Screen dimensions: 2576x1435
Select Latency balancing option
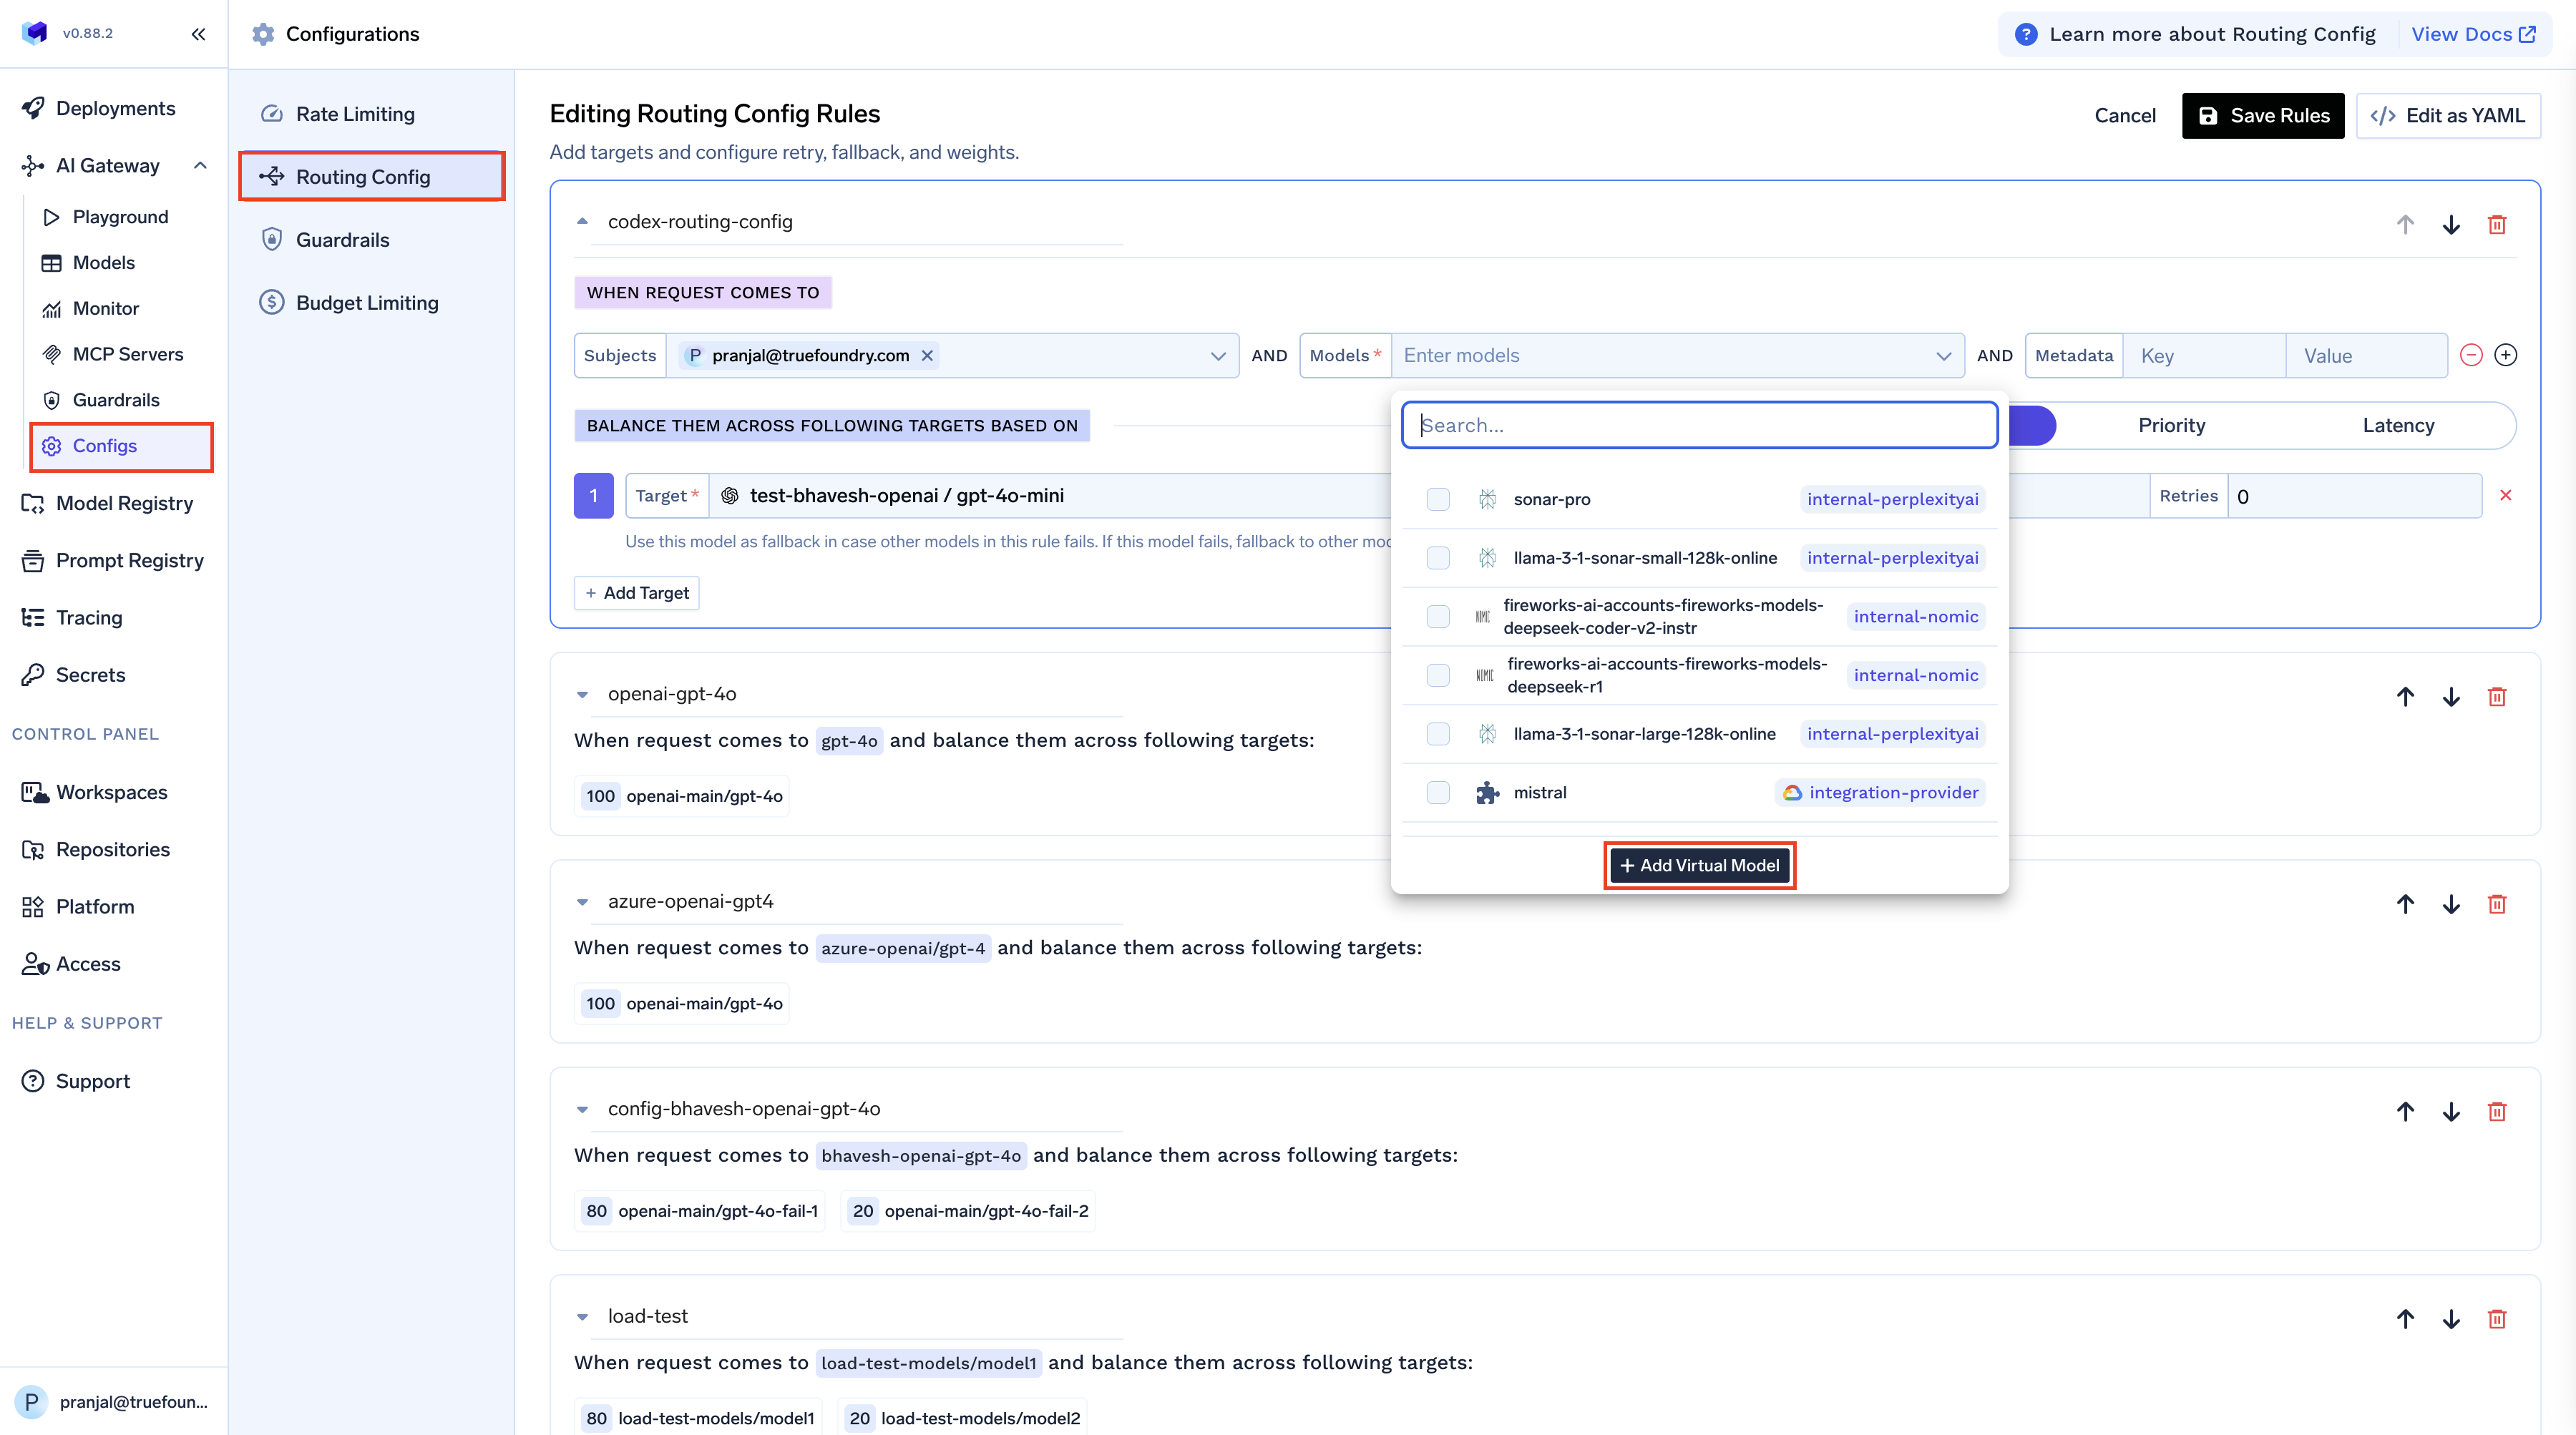click(2398, 425)
